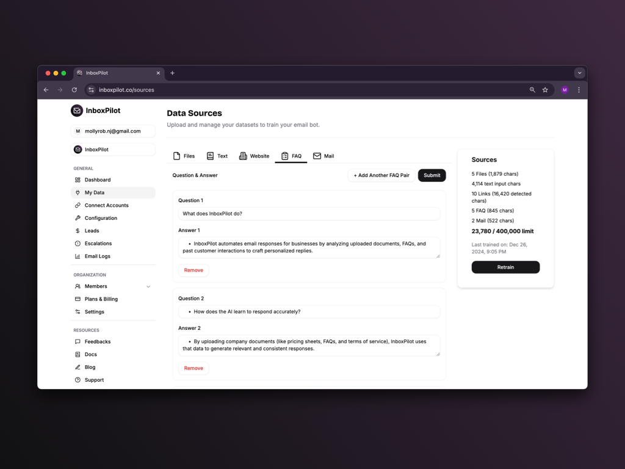Screen dimensions: 625x469
Task: Click the Blog pencil icon
Action: pyautogui.click(x=78, y=367)
